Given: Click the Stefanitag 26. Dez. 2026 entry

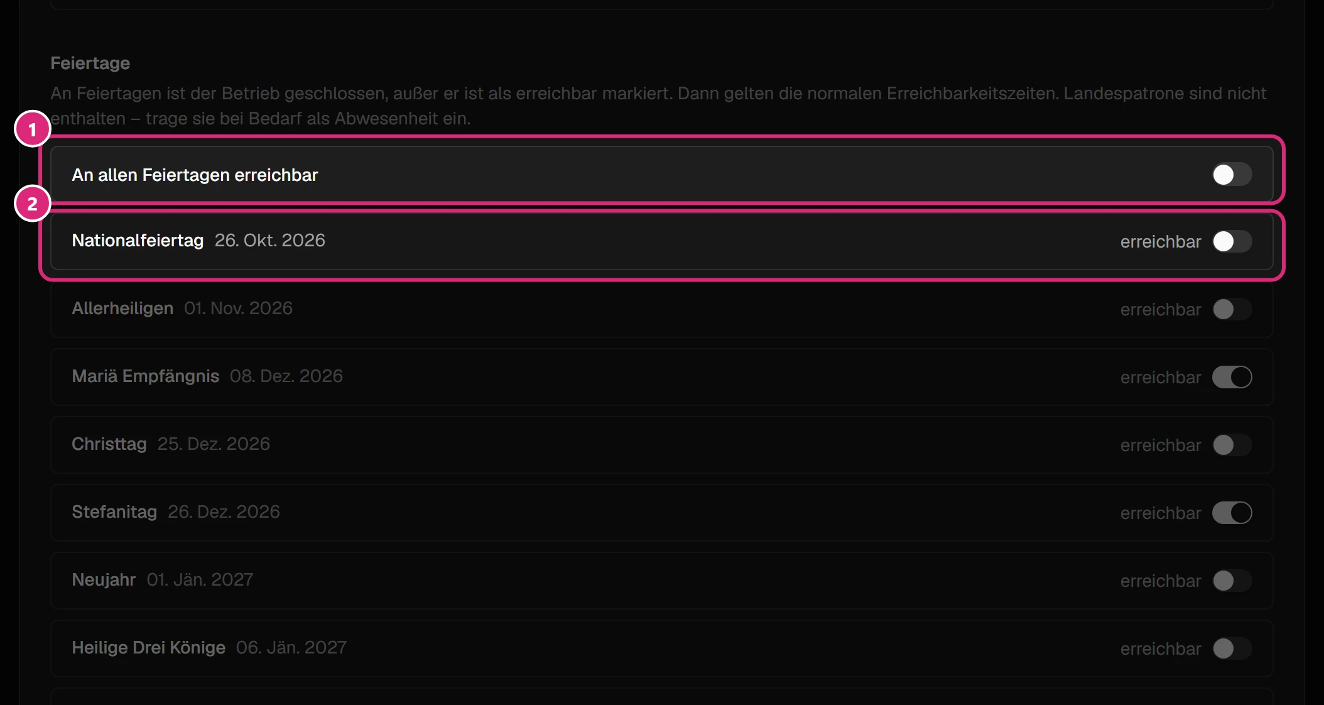Looking at the screenshot, I should coord(175,511).
